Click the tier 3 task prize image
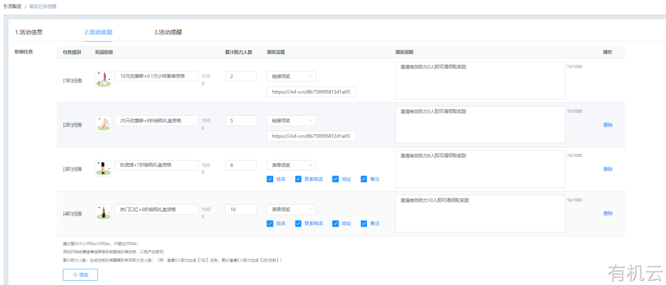The image size is (666, 285). pos(102,167)
